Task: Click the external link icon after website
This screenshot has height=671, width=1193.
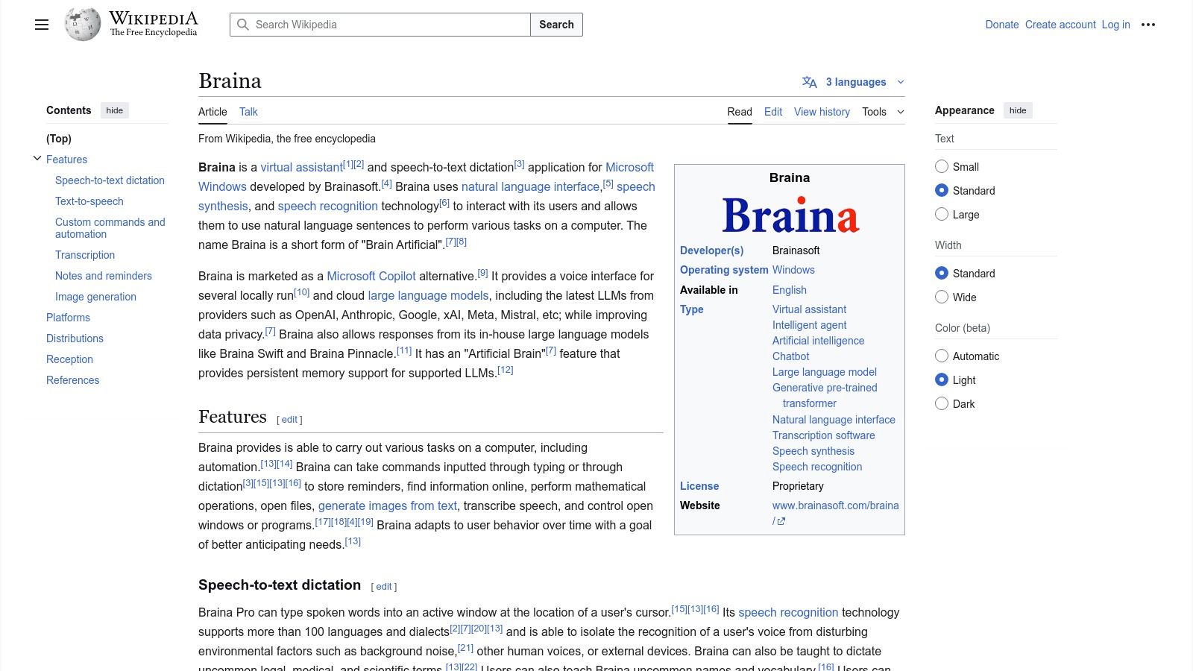Action: [781, 521]
